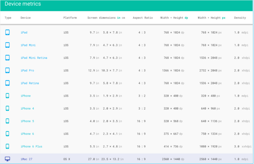Click the phone icon next to iPhone 5
This screenshot has height=164, width=254.
point(8,121)
